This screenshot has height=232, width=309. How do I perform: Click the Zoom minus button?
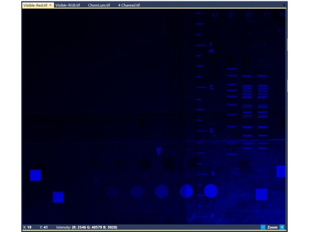pos(263,227)
